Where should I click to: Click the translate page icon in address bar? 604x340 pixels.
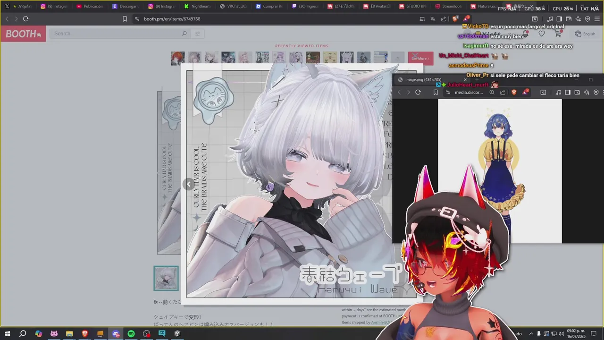click(433, 19)
